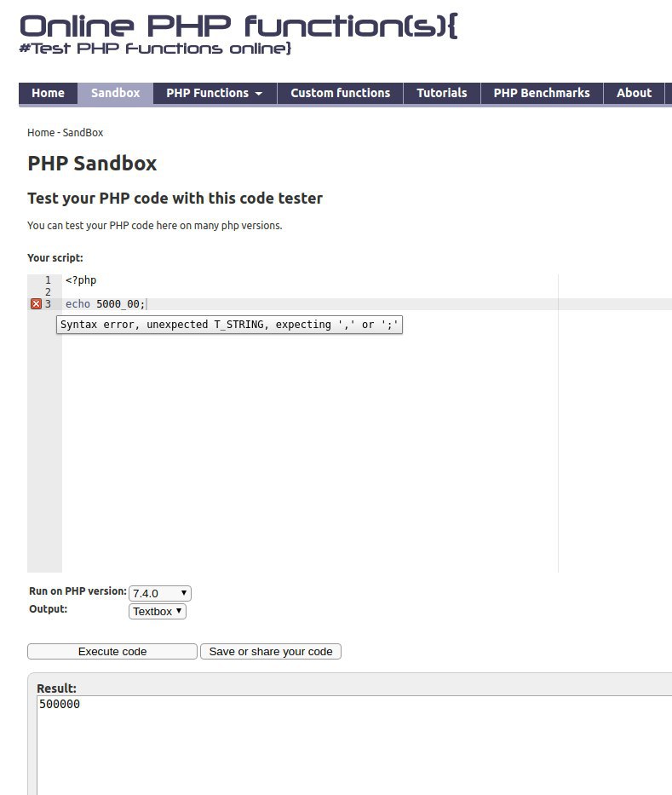
Task: Open the About page
Action: pyautogui.click(x=634, y=93)
